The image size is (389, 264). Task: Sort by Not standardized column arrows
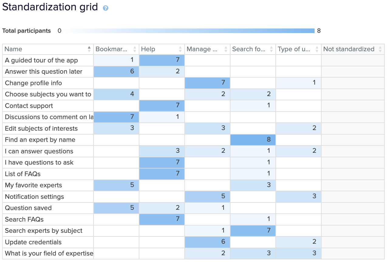point(380,49)
